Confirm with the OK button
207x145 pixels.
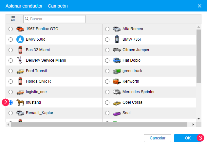point(188,138)
